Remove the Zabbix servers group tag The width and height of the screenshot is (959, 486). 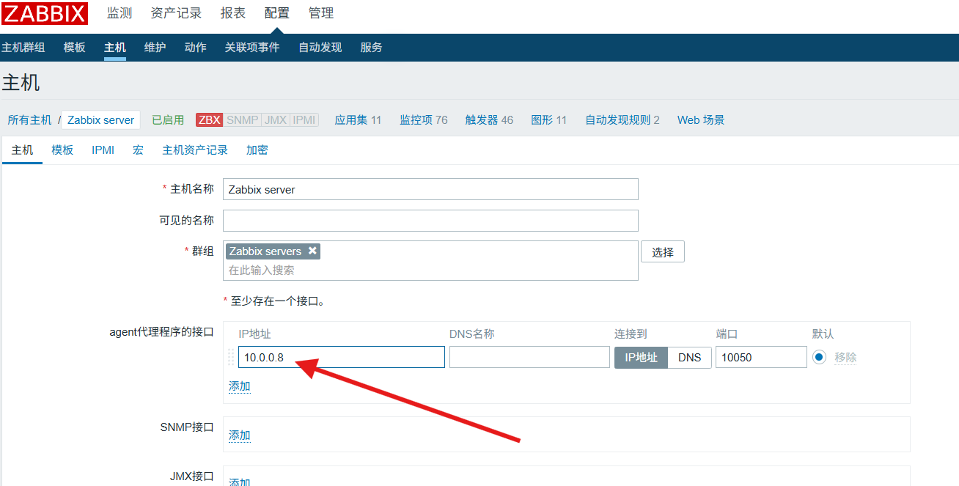click(x=312, y=251)
